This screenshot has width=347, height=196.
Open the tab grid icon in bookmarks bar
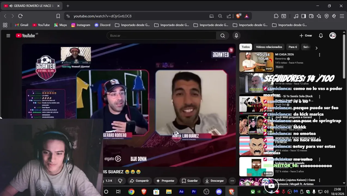tap(5, 25)
